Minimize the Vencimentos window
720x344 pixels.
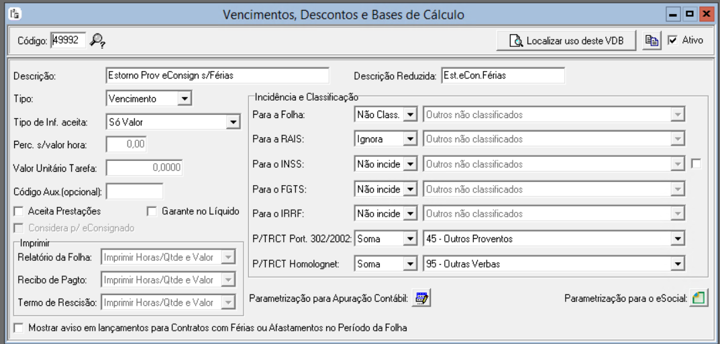pyautogui.click(x=674, y=13)
